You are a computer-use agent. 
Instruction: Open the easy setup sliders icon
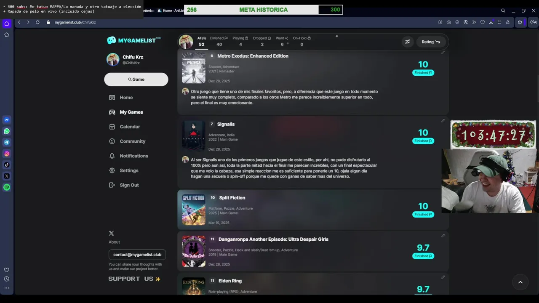pyautogui.click(x=499, y=22)
